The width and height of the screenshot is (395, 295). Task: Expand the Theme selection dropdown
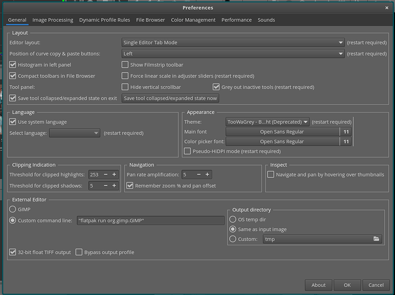pyautogui.click(x=267, y=122)
